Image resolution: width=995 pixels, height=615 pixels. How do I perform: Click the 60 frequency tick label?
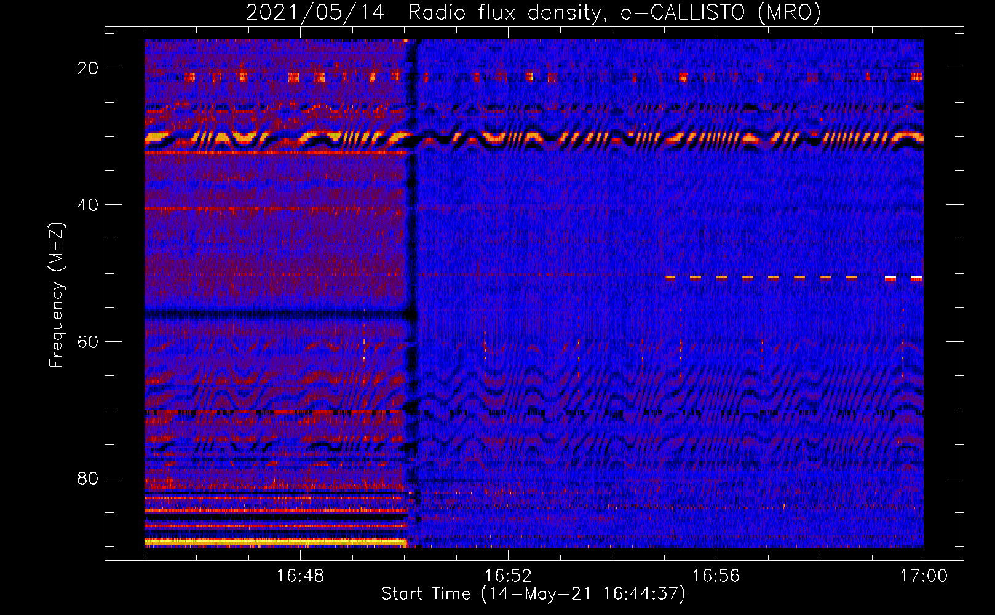click(88, 342)
